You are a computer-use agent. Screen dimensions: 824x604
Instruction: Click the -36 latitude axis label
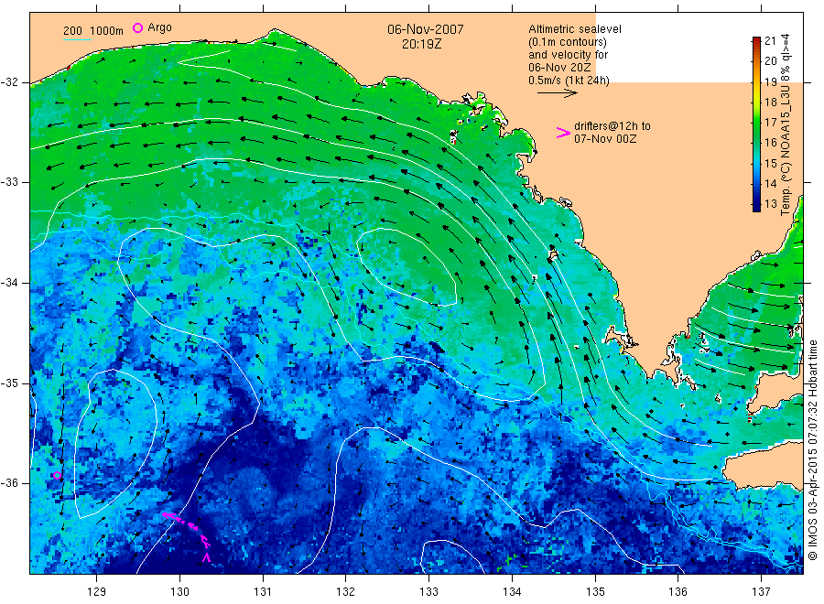point(9,482)
